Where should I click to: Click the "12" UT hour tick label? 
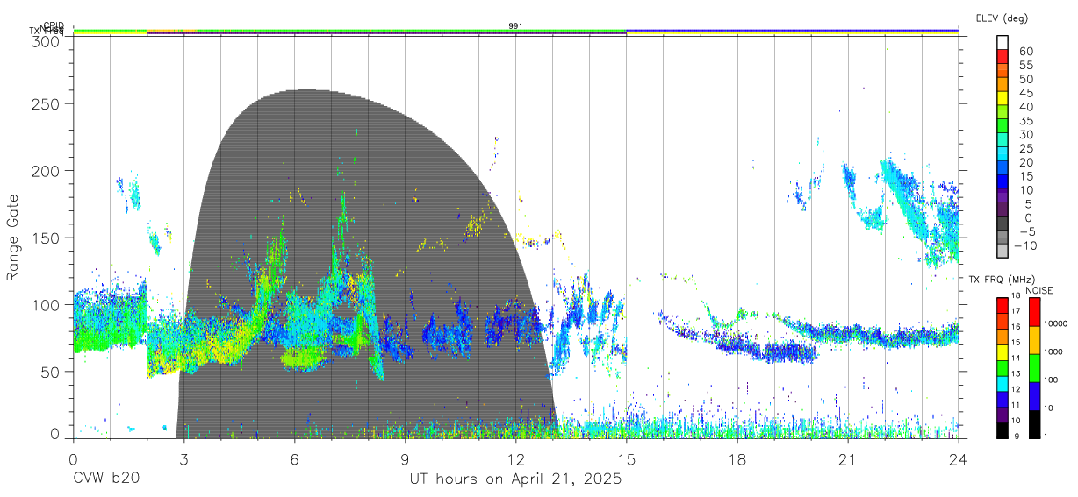tap(516, 459)
